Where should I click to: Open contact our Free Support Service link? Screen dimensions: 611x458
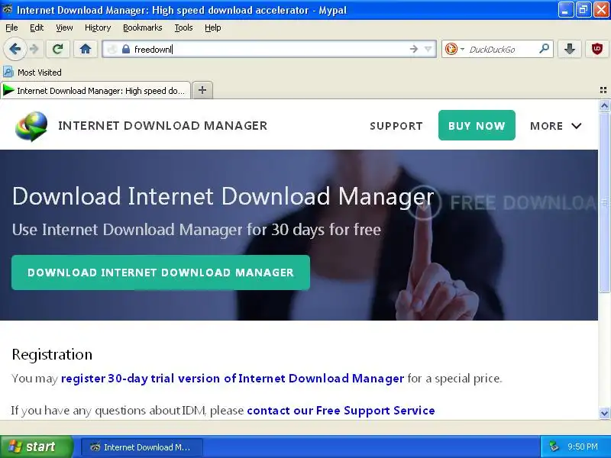(x=341, y=411)
